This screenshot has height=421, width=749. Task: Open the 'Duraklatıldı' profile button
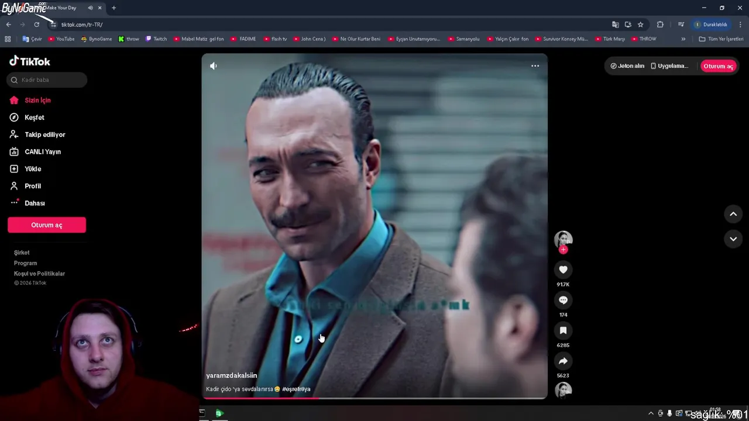tap(711, 25)
